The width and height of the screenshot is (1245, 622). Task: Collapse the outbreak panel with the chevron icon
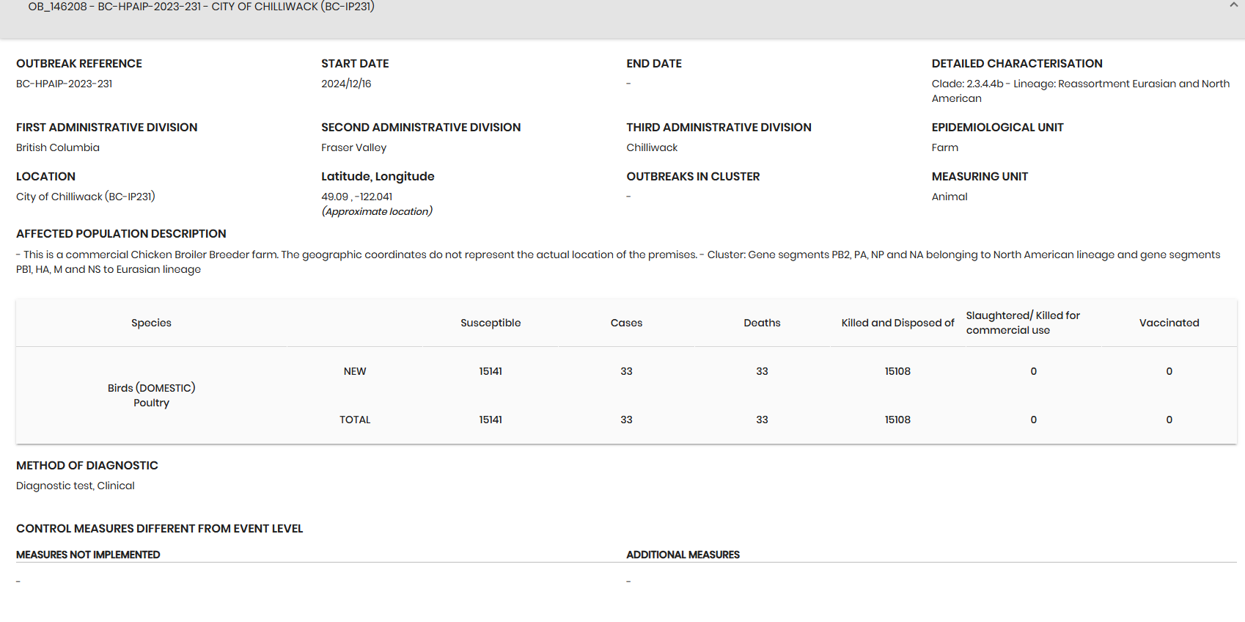(1233, 5)
